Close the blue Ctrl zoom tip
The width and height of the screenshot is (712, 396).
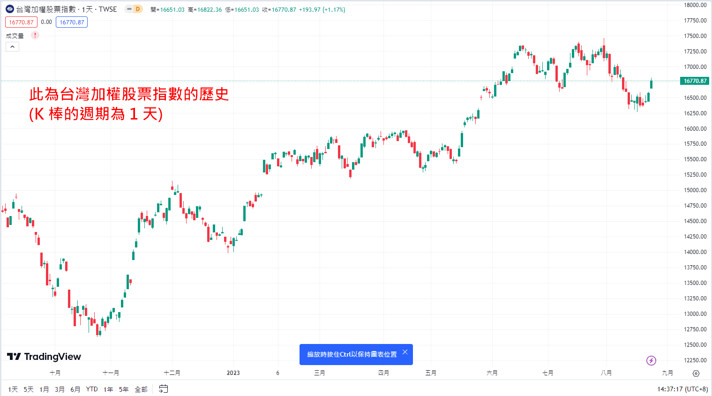point(405,352)
